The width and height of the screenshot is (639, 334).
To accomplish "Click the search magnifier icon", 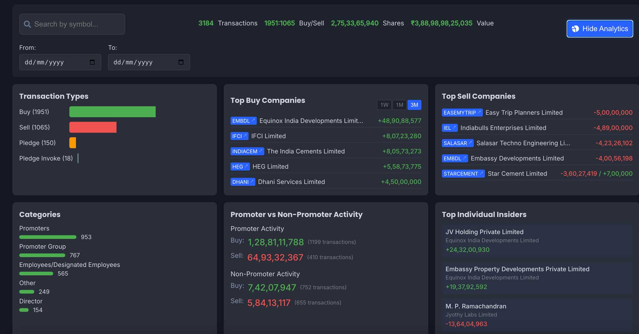I will point(27,24).
